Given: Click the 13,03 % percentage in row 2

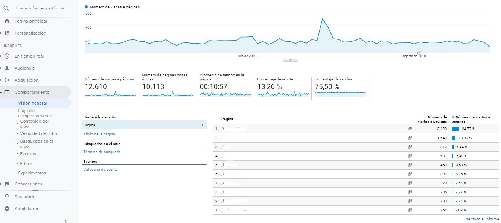Looking at the screenshot, I should click(465, 138).
